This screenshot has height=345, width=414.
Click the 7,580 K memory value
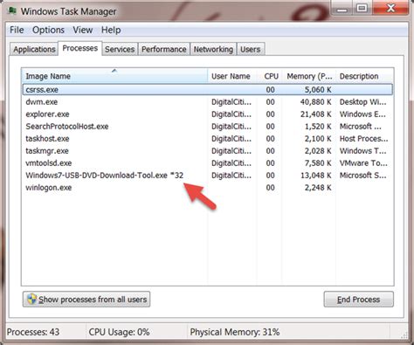318,163
